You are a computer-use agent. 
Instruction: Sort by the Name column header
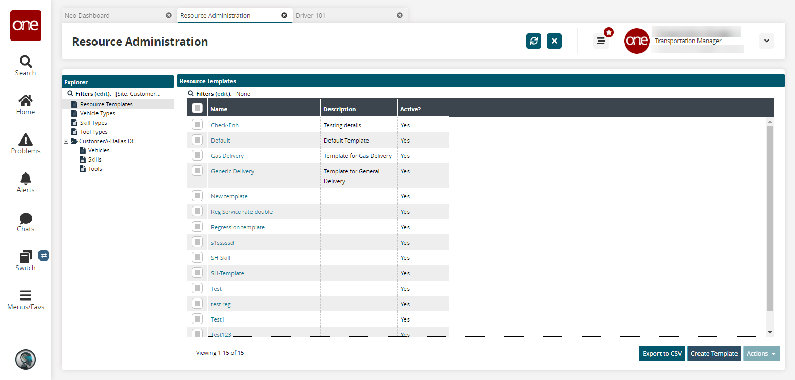[x=264, y=108]
